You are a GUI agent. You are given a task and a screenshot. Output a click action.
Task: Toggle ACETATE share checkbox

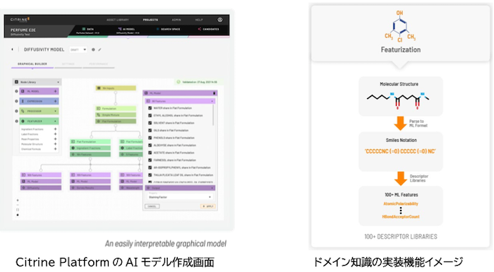(x=150, y=153)
